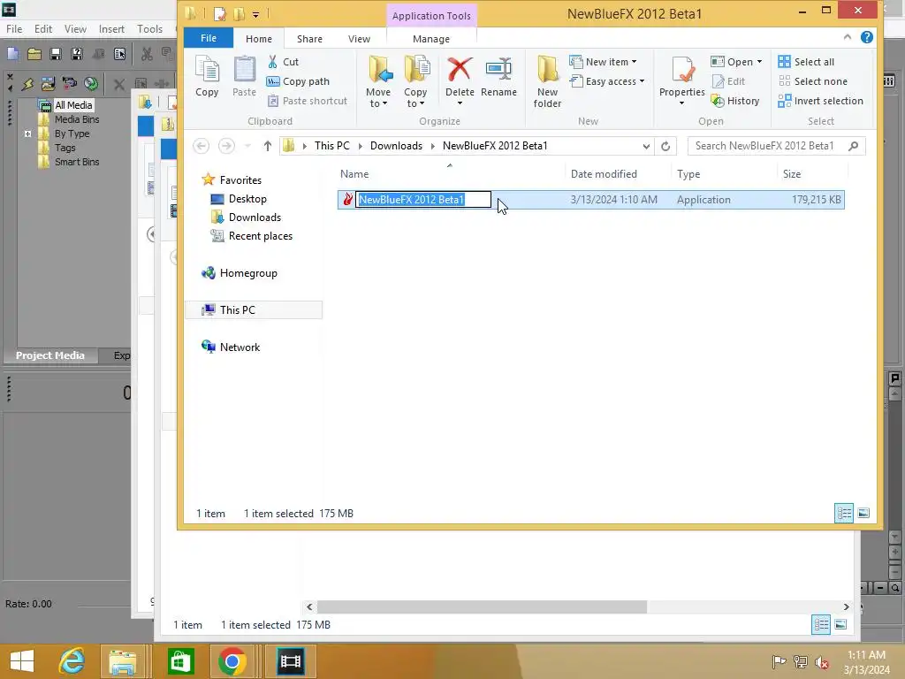This screenshot has height=679, width=905.
Task: Go up one folder level arrow
Action: click(267, 146)
